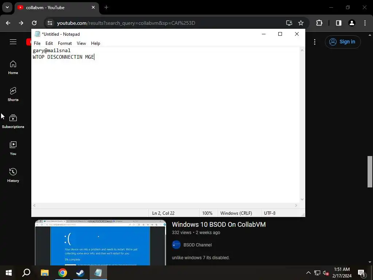The height and width of the screenshot is (280, 373).
Task: Open the Action Center notifications
Action: pyautogui.click(x=361, y=273)
